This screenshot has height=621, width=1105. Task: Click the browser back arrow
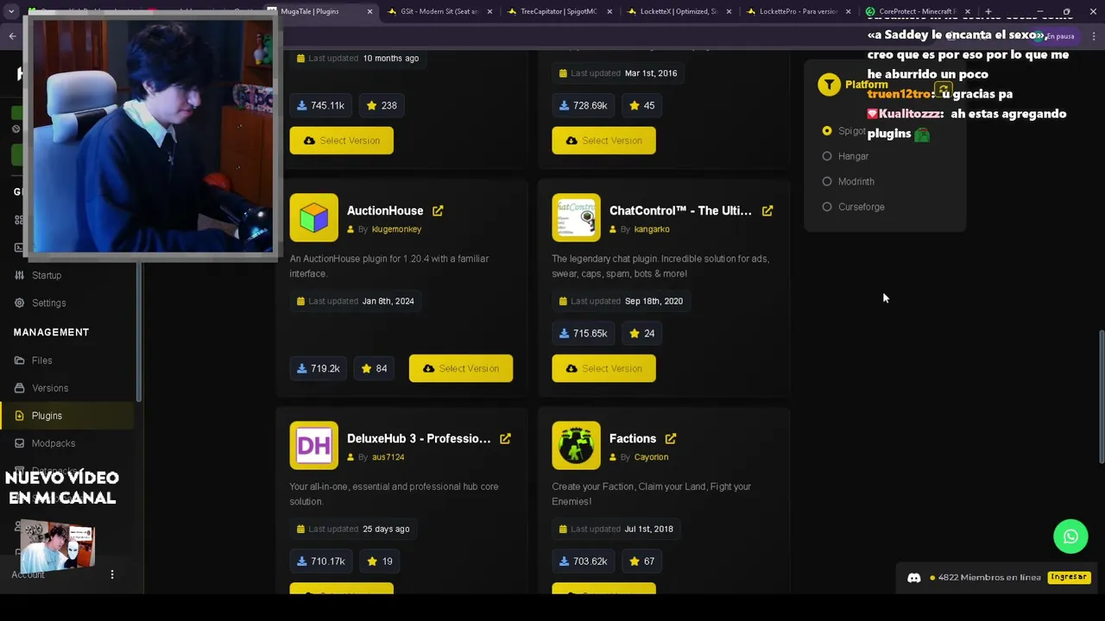point(12,36)
